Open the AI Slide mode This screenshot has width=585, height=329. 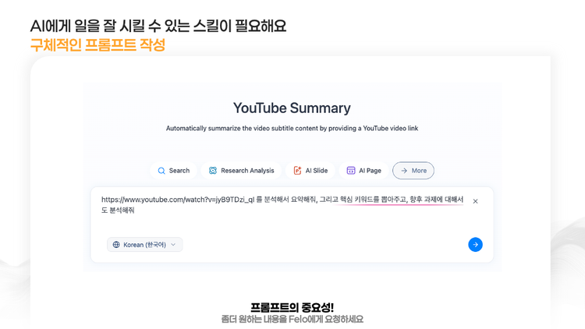click(310, 171)
